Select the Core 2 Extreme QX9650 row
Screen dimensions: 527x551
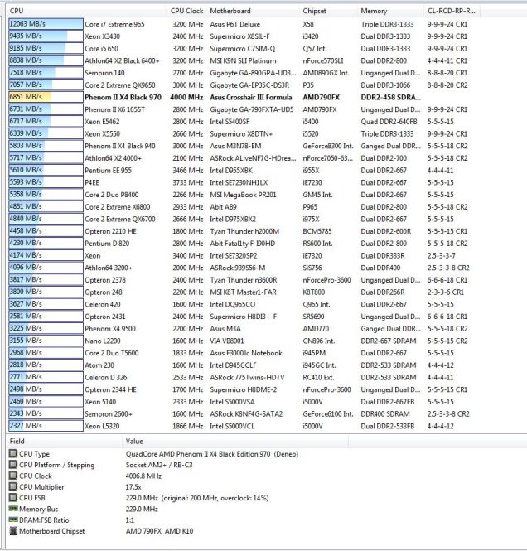click(244, 85)
